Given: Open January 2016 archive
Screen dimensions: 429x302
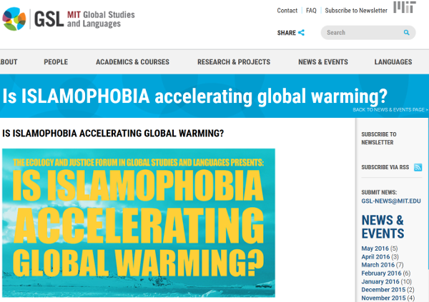Looking at the screenshot, I should click(x=380, y=281).
